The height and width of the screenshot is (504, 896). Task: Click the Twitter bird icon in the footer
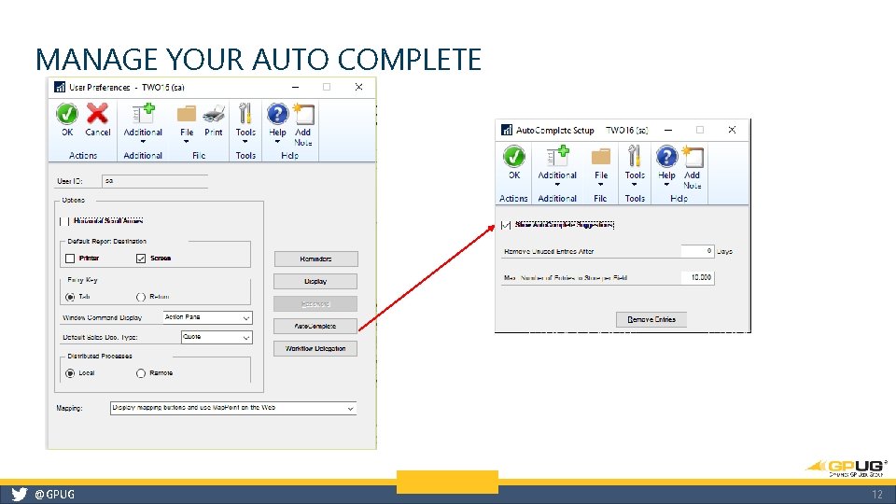[20, 495]
